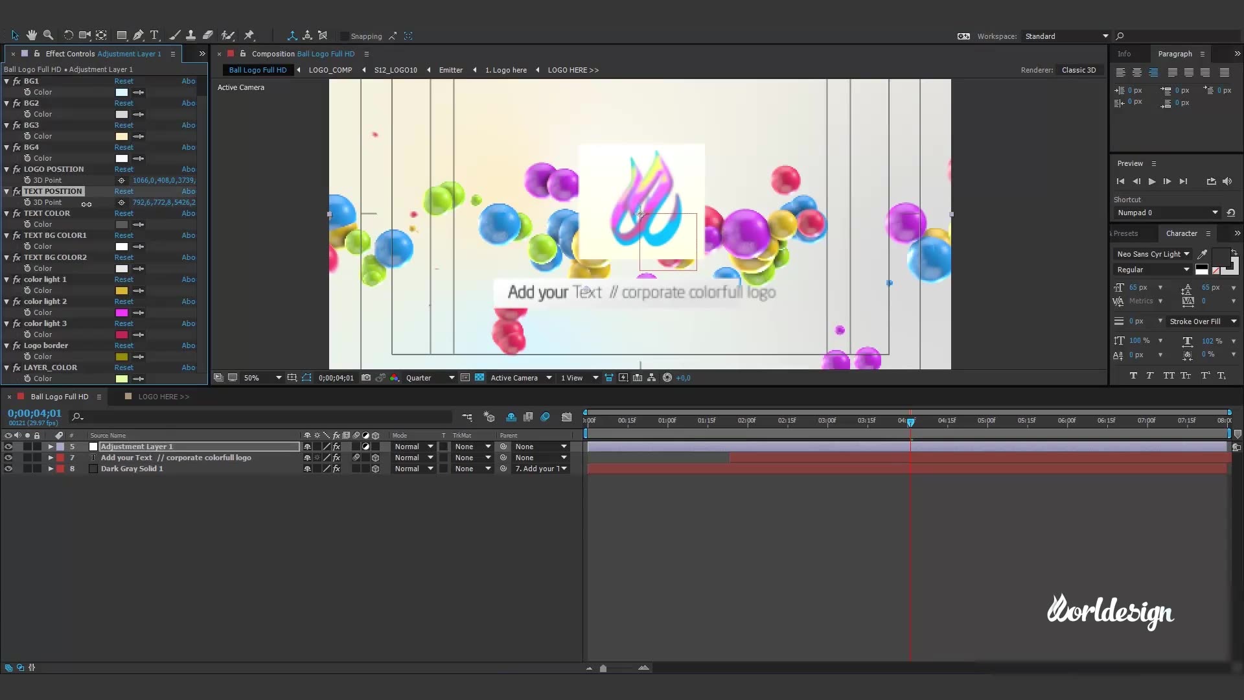1244x700 pixels.
Task: Toggle visibility eye icon for Adjustment Layer 1
Action: pyautogui.click(x=8, y=446)
